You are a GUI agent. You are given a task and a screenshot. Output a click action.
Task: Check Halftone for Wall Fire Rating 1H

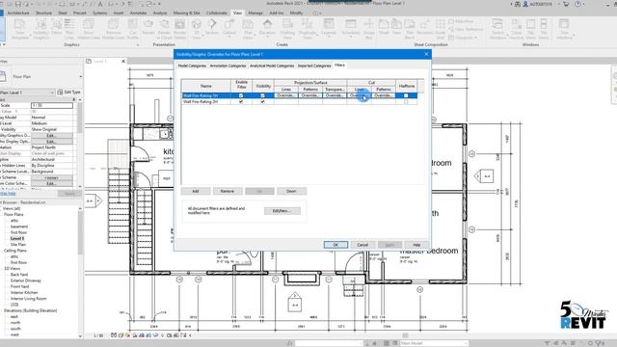click(406, 95)
